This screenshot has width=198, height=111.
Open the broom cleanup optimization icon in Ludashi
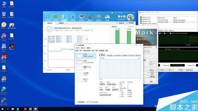click(90, 18)
